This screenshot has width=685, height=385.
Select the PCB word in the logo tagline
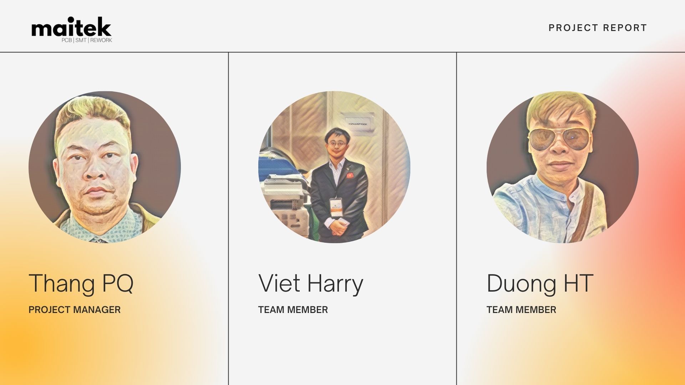coord(67,40)
